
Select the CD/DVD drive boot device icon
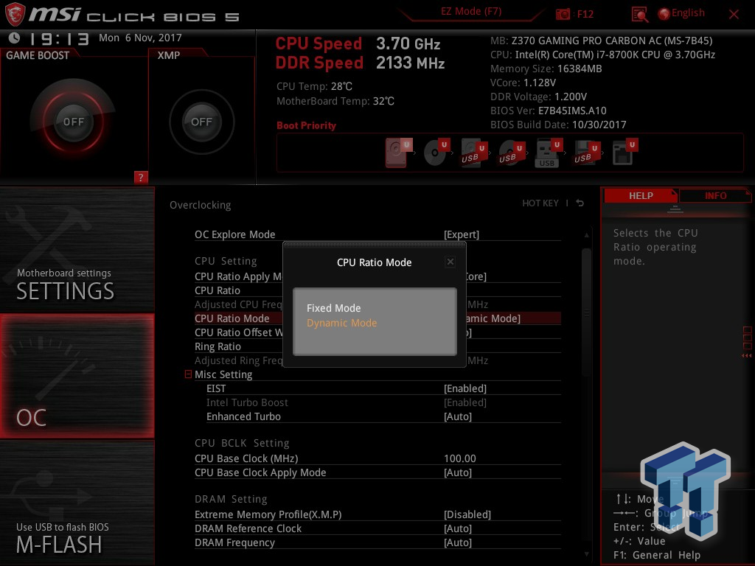click(x=436, y=153)
